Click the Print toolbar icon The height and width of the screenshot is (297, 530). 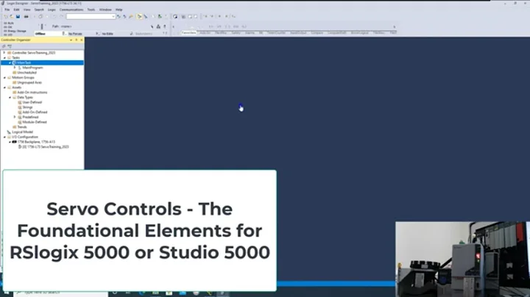(x=26, y=16)
